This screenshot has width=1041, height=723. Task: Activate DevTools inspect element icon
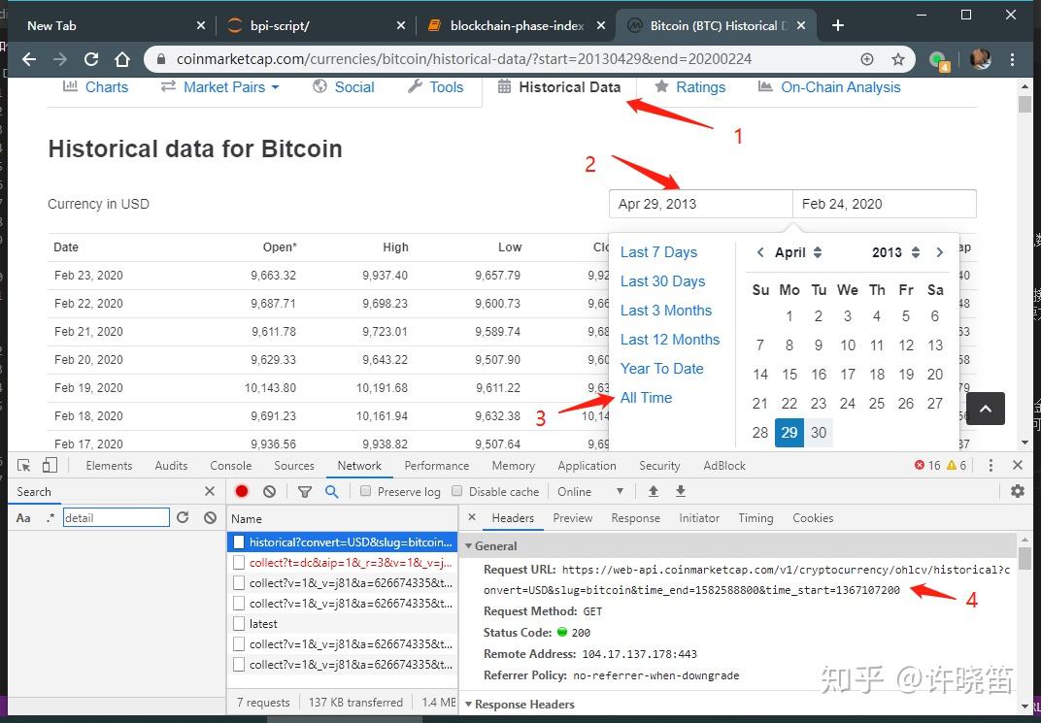24,466
